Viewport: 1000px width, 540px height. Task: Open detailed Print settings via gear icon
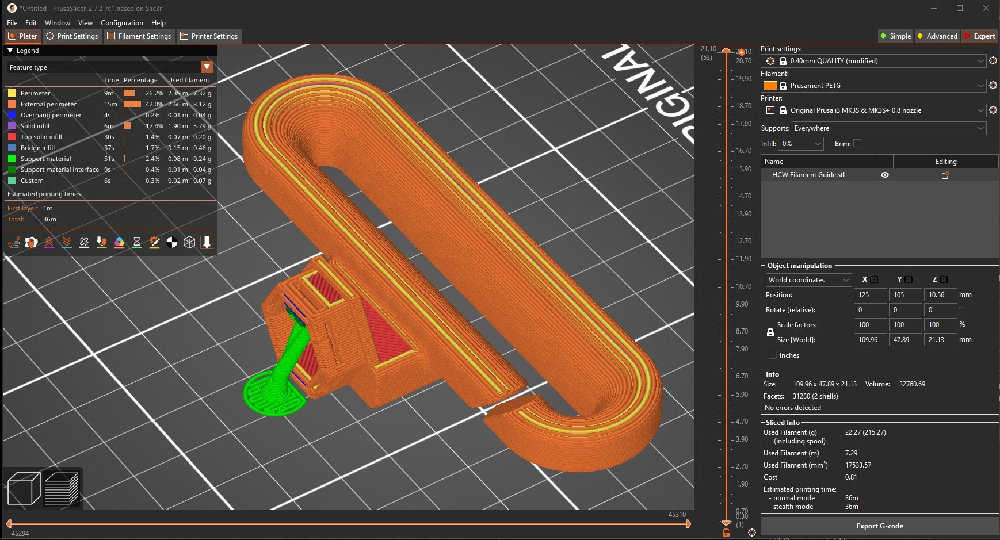pyautogui.click(x=993, y=61)
